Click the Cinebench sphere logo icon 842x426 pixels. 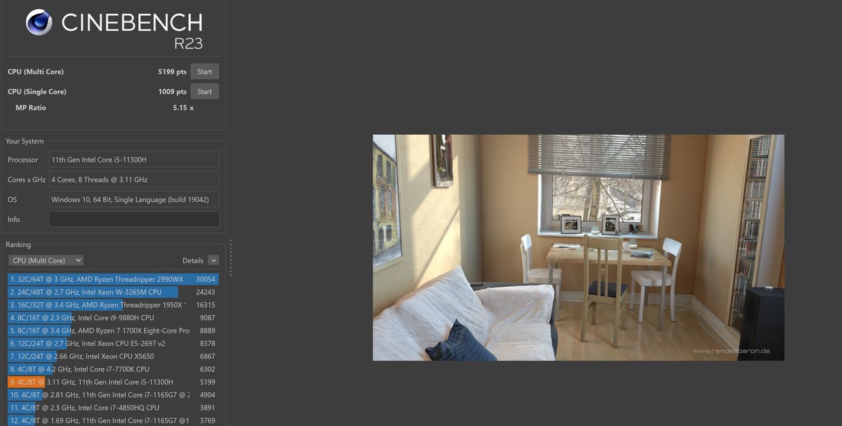(39, 22)
